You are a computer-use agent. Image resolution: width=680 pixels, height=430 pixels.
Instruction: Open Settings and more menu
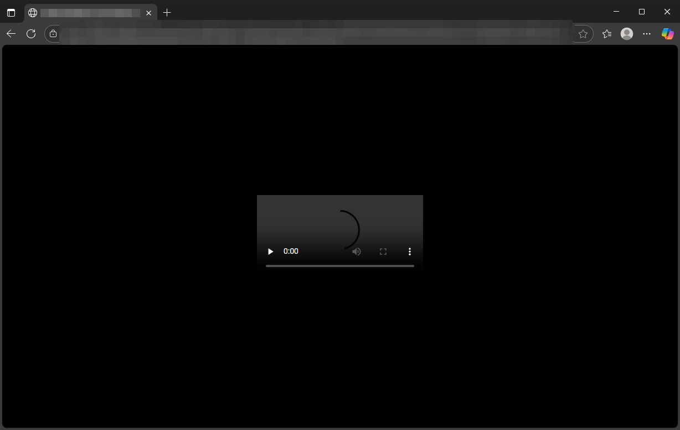[647, 34]
